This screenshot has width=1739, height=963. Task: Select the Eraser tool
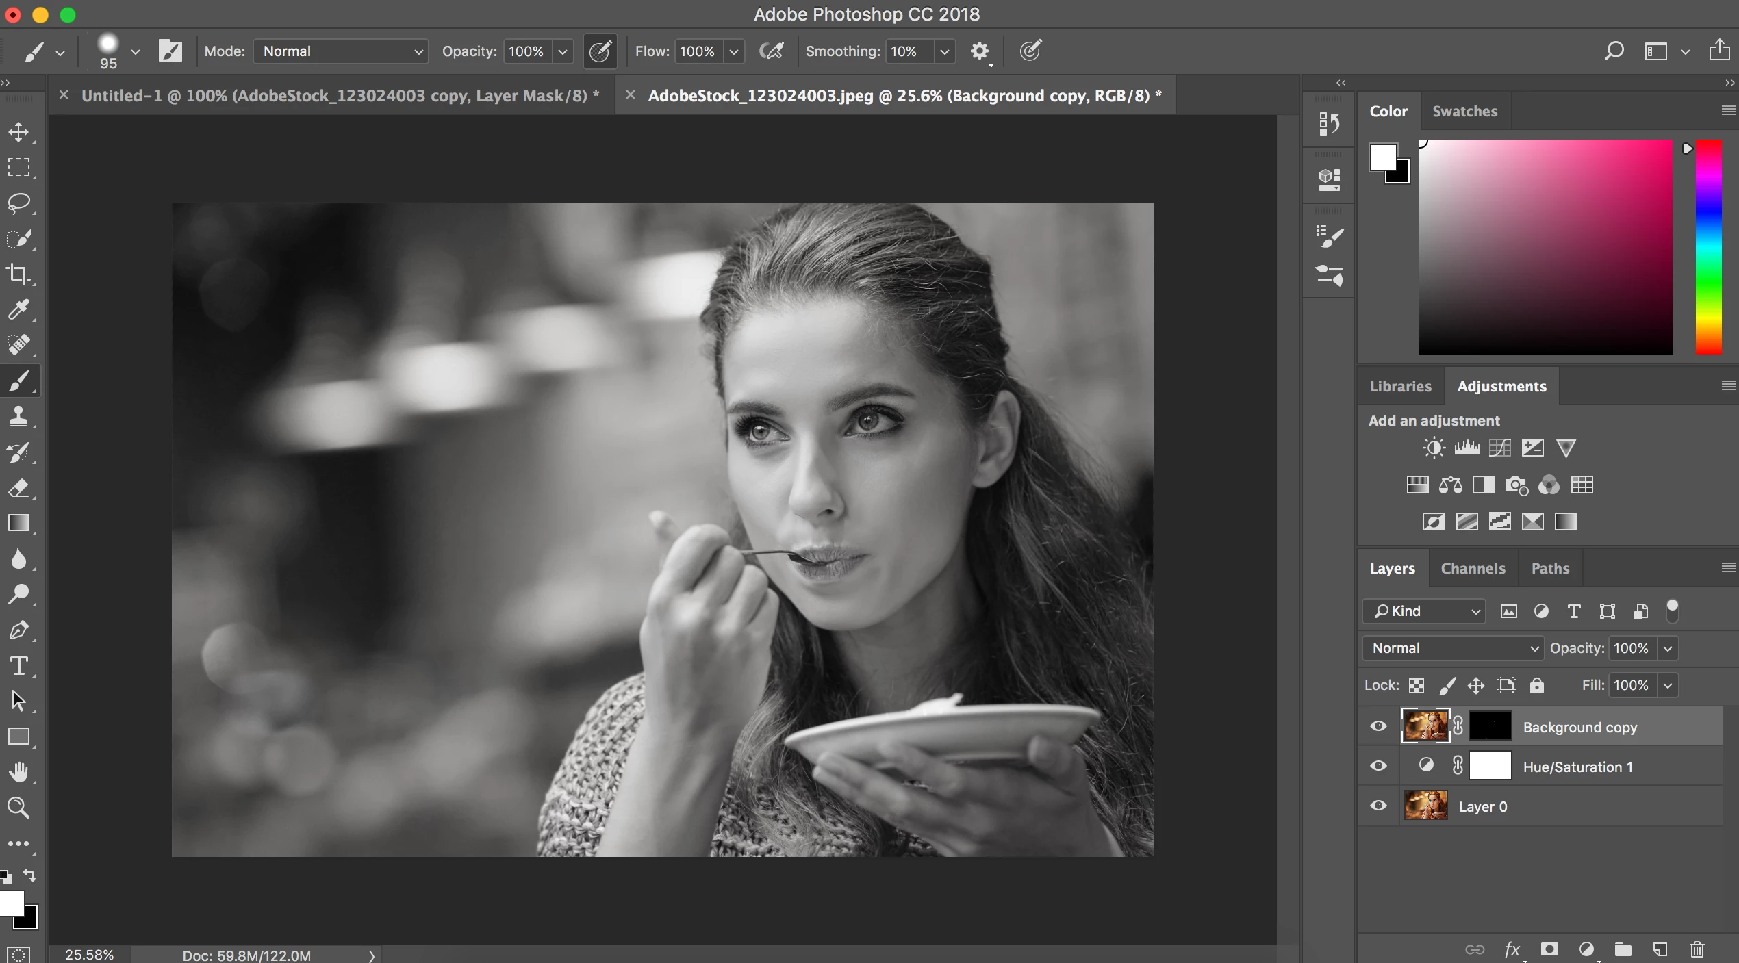coord(18,488)
